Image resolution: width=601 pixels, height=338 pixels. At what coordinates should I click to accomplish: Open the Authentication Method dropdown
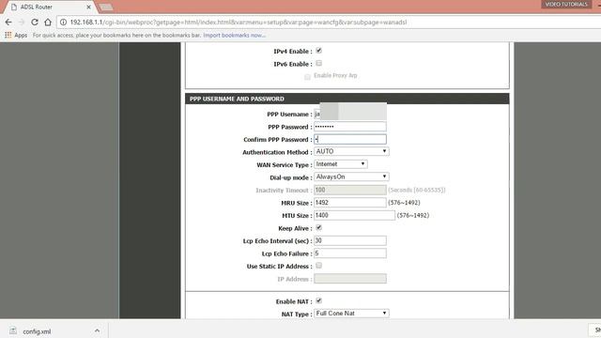[x=351, y=152]
